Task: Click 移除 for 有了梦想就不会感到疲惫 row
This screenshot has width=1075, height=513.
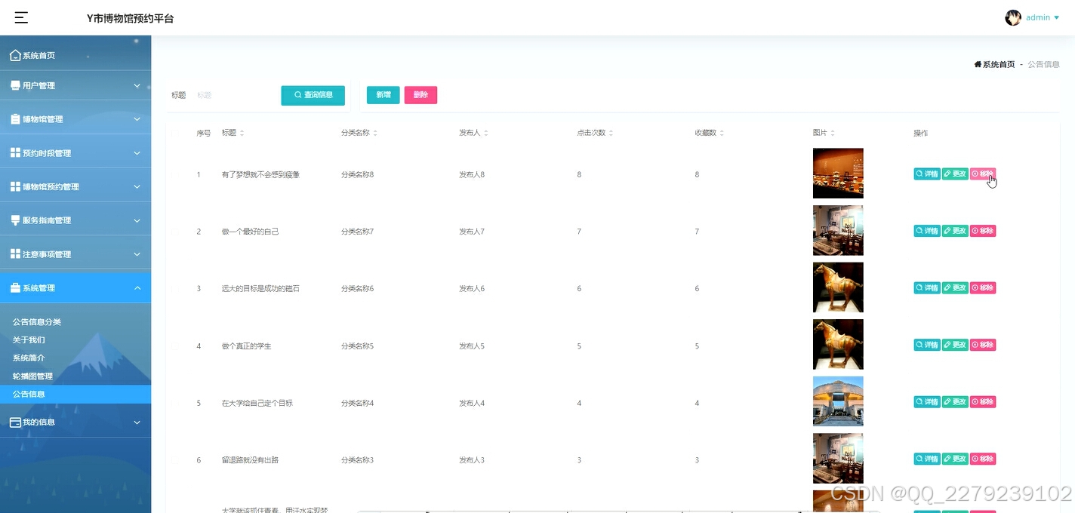Action: [x=983, y=174]
